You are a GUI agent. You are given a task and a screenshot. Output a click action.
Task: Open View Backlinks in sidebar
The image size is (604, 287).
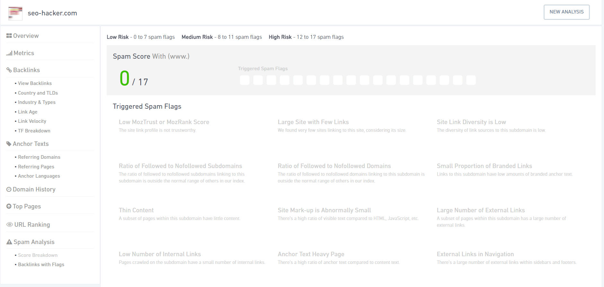[x=35, y=83]
